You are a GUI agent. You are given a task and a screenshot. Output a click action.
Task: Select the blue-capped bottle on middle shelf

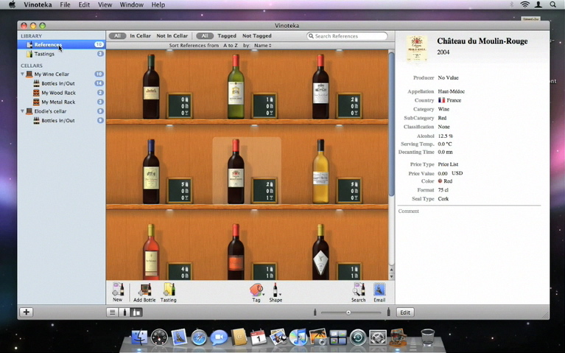pos(151,171)
